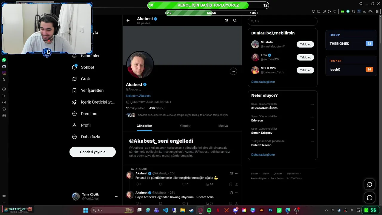This screenshot has width=382, height=215.
Task: Open options for the Ederson trend
Action: pos(312,117)
